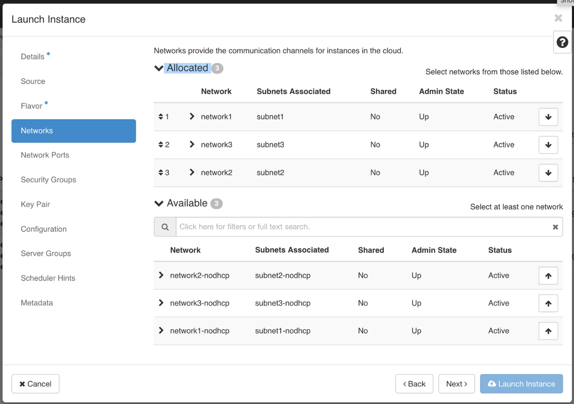Click the search magnifier icon
Screen dimensions: 574x404
pos(165,227)
